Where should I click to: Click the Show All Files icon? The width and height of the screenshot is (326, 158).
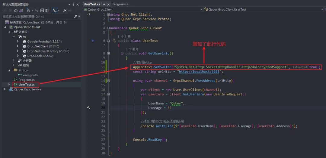[47, 11]
